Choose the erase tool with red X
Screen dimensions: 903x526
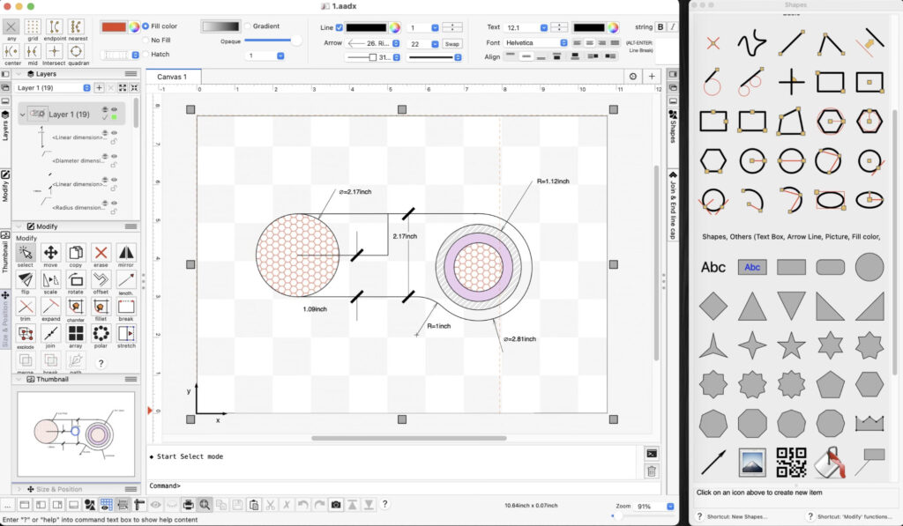click(x=101, y=253)
